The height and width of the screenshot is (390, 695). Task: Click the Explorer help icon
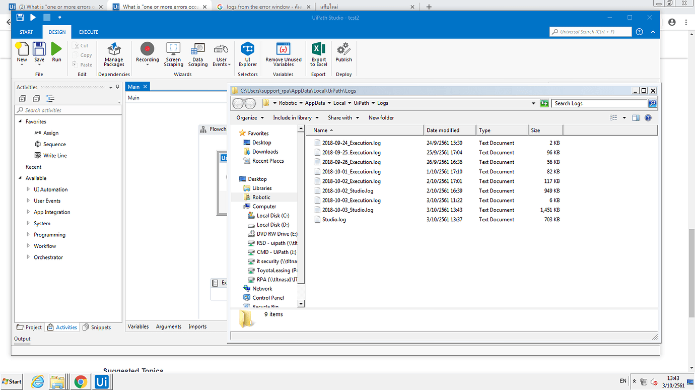(648, 118)
